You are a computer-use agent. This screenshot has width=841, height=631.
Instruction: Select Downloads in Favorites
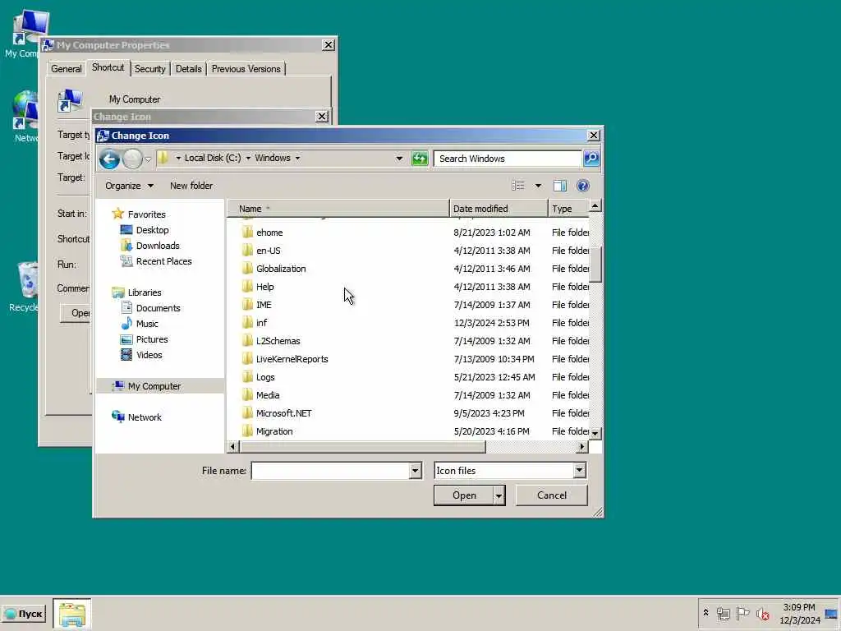coord(158,245)
